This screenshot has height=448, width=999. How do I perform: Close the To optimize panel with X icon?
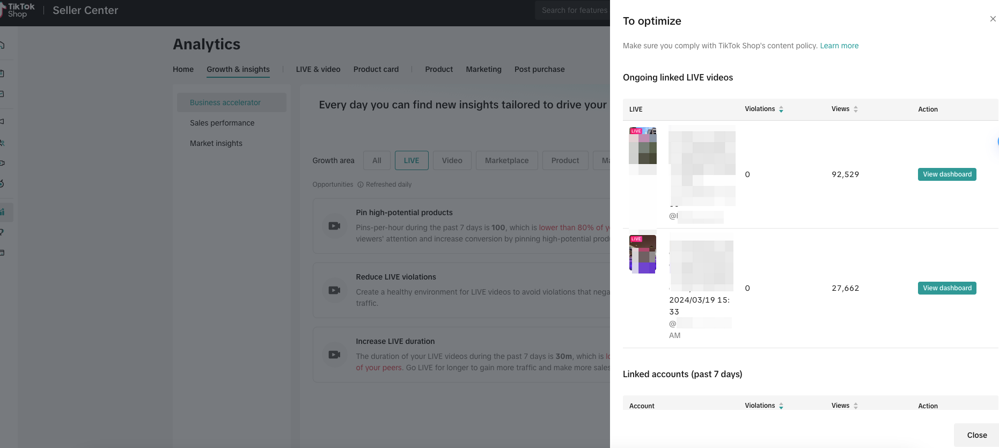(993, 19)
